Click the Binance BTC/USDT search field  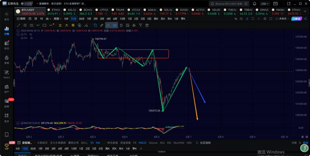coord(229,4)
